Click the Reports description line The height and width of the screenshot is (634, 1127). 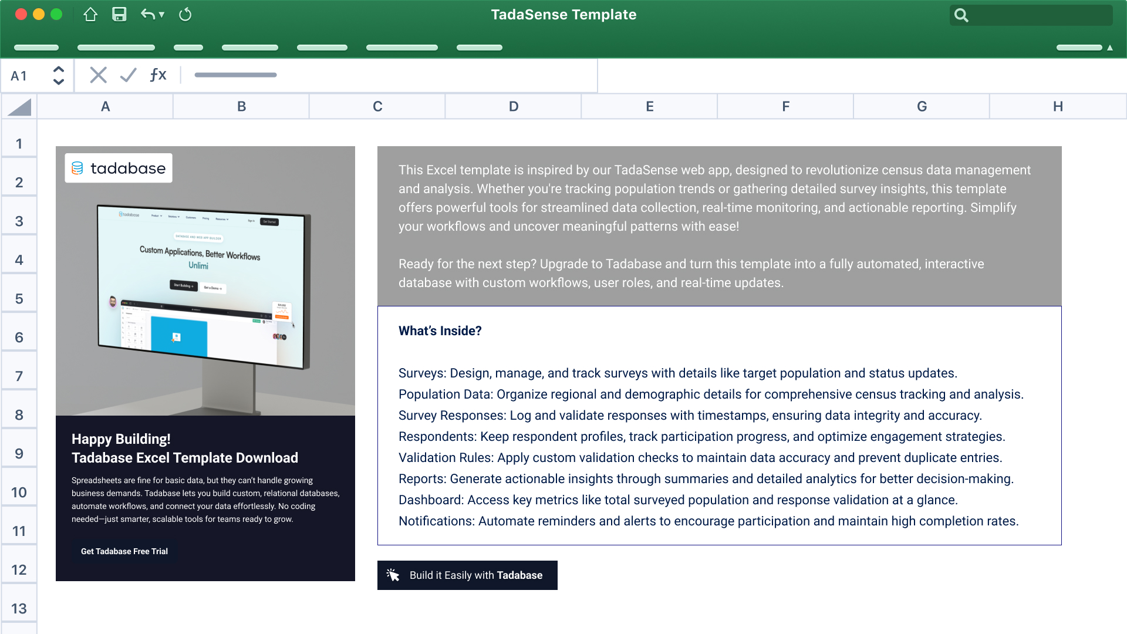click(706, 479)
